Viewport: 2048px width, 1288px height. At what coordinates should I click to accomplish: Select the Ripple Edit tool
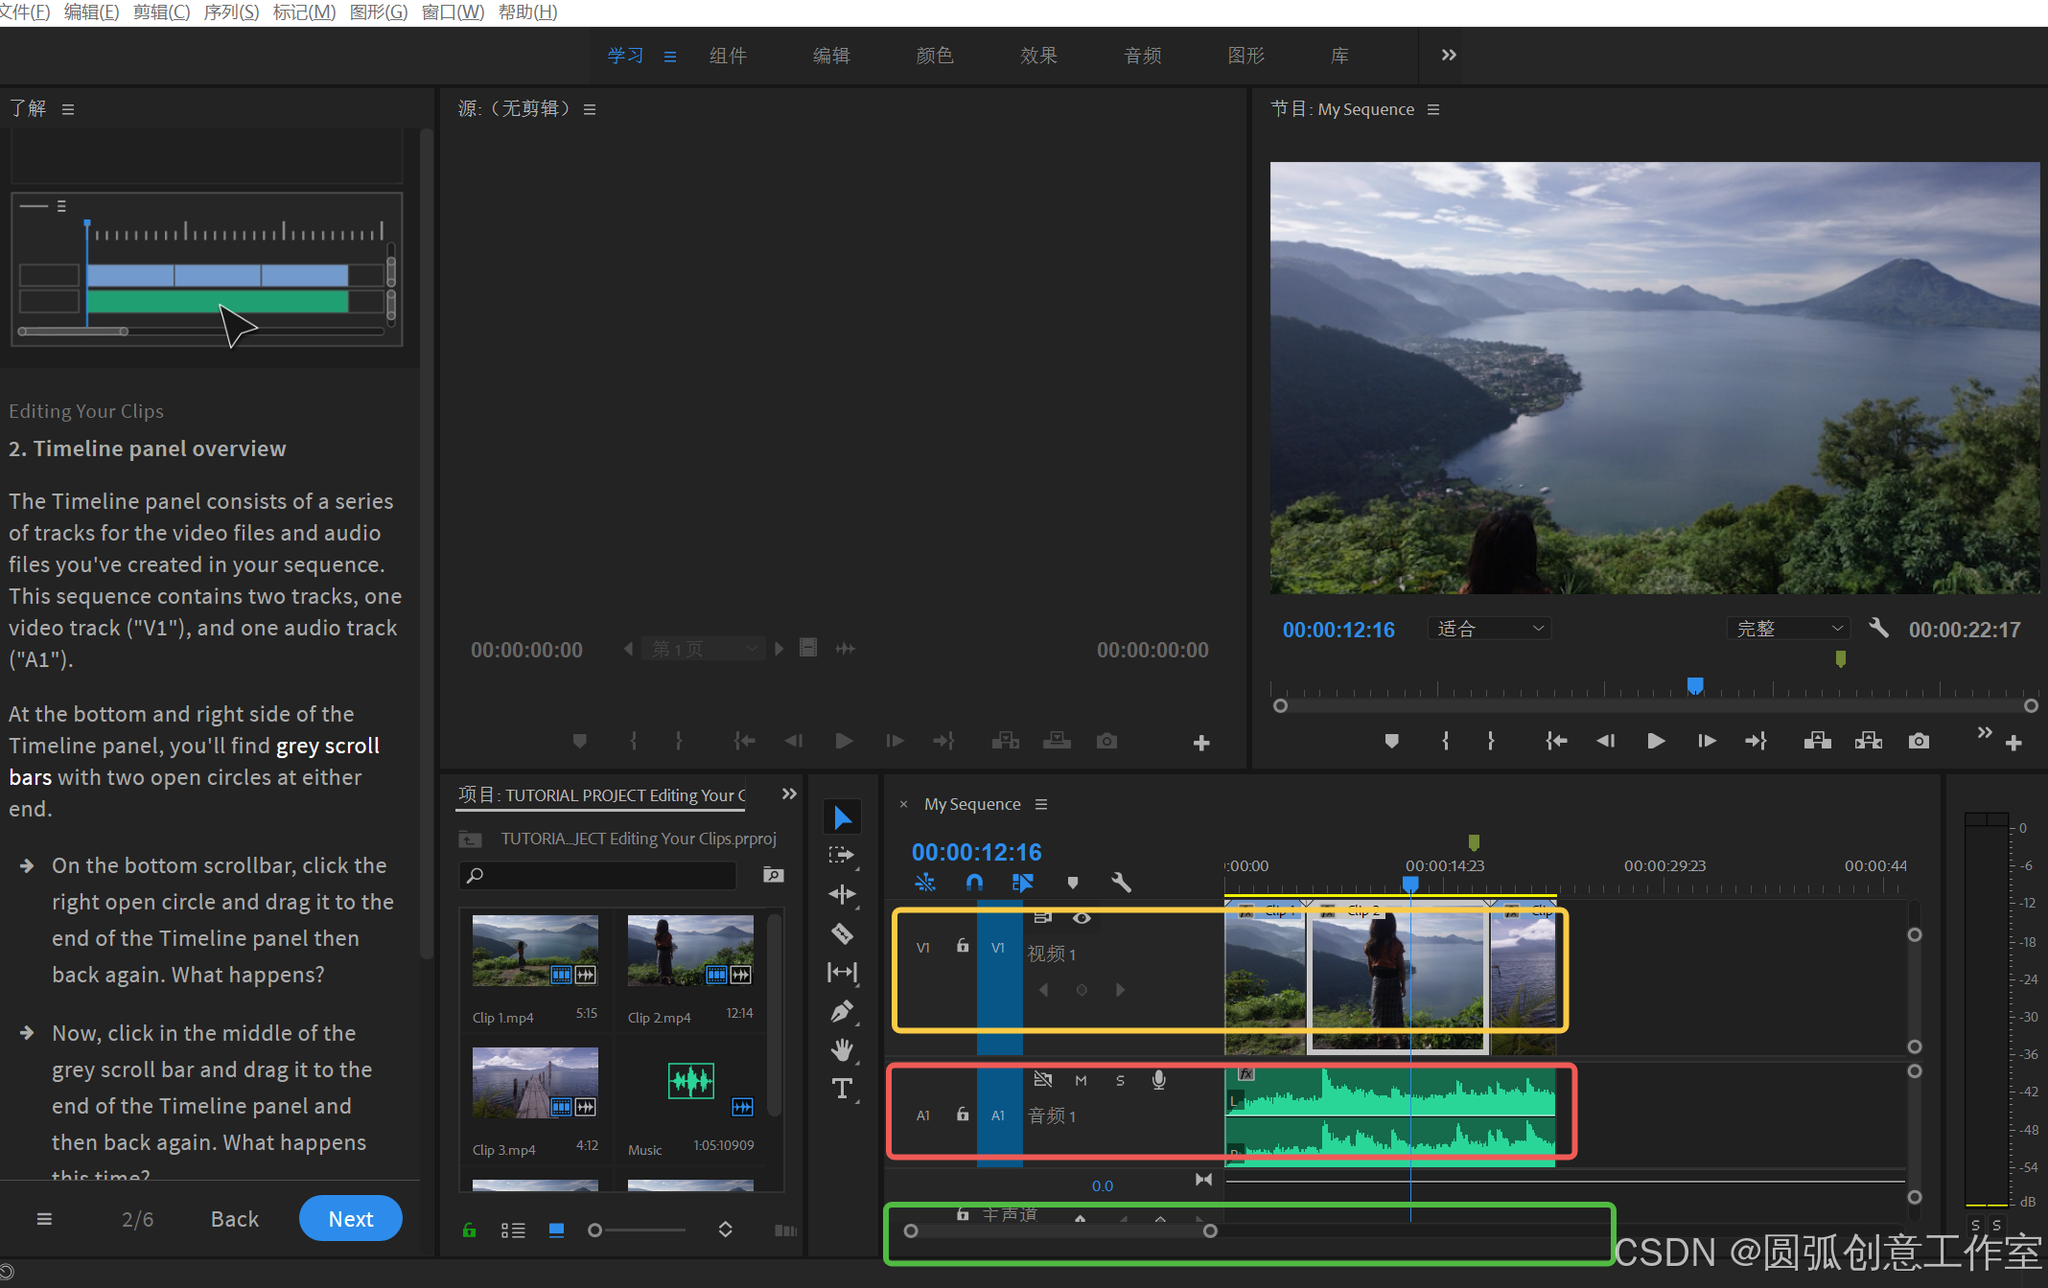tap(842, 894)
